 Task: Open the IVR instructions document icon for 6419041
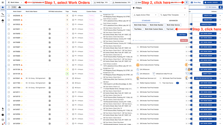pos(50,78)
